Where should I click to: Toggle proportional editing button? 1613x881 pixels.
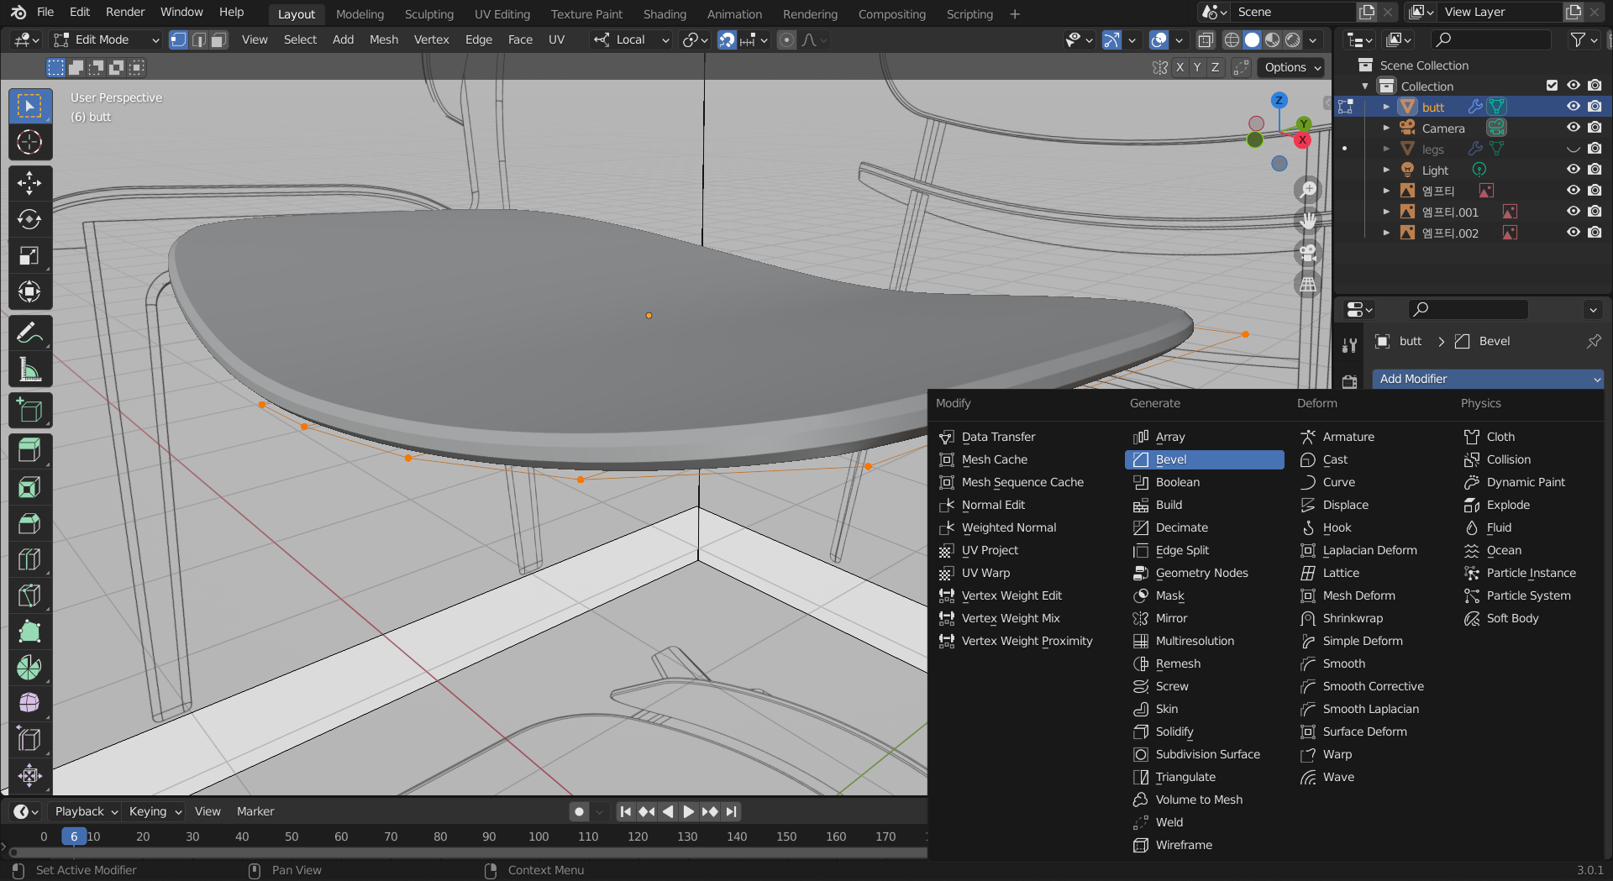[786, 39]
